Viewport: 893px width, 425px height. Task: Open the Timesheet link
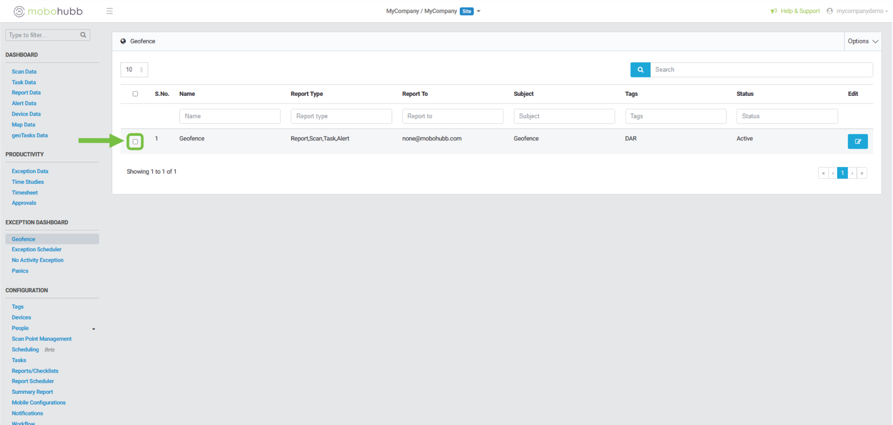[x=25, y=193]
